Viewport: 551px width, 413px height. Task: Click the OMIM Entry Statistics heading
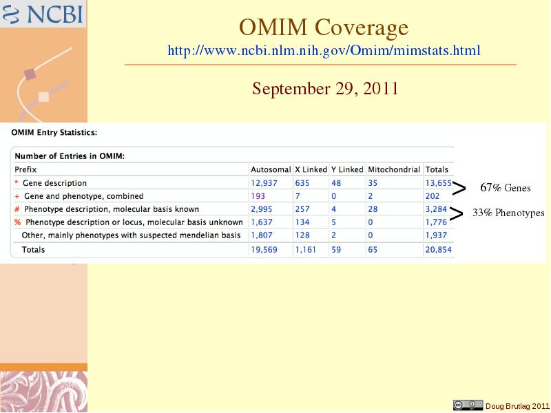pos(54,132)
